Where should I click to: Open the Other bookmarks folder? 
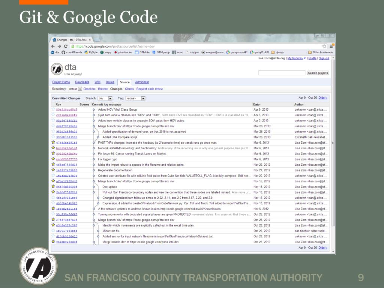point(321,52)
